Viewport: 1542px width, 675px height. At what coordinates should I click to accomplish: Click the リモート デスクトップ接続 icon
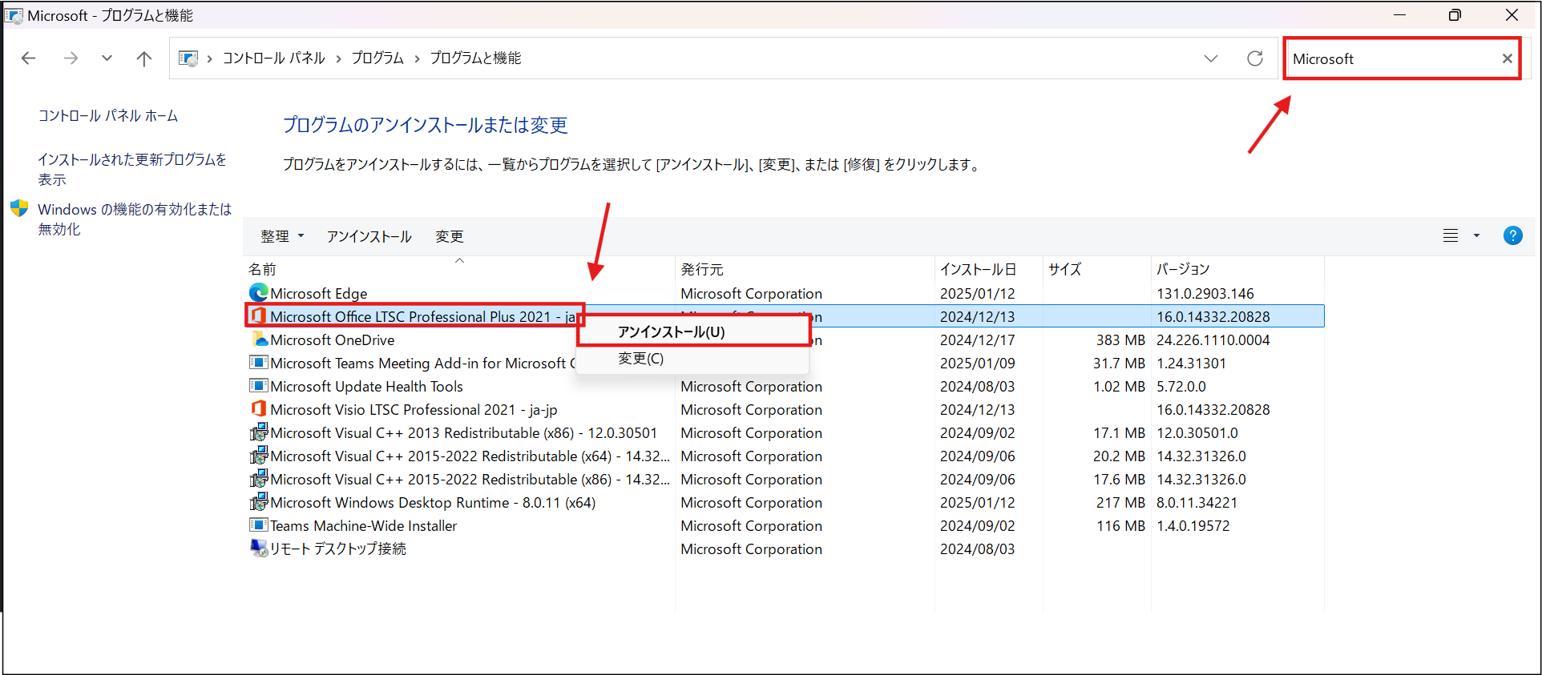pos(259,548)
